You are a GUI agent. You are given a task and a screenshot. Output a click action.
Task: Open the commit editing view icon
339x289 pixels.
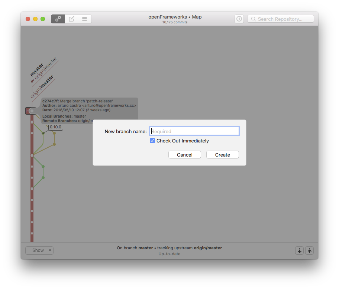71,19
